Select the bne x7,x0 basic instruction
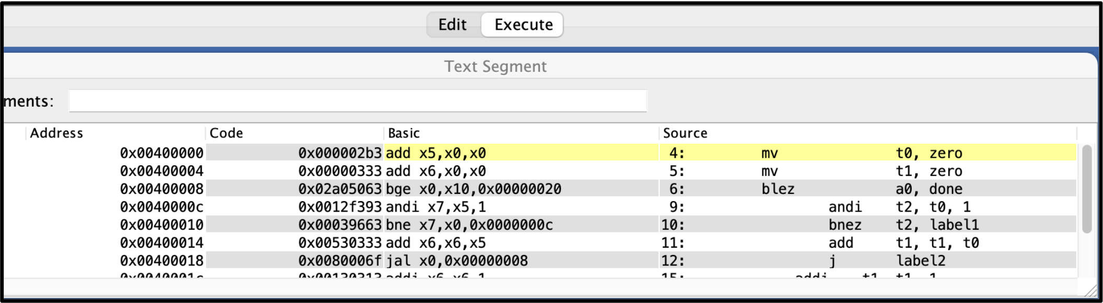This screenshot has height=303, width=1103. pyautogui.click(x=469, y=225)
